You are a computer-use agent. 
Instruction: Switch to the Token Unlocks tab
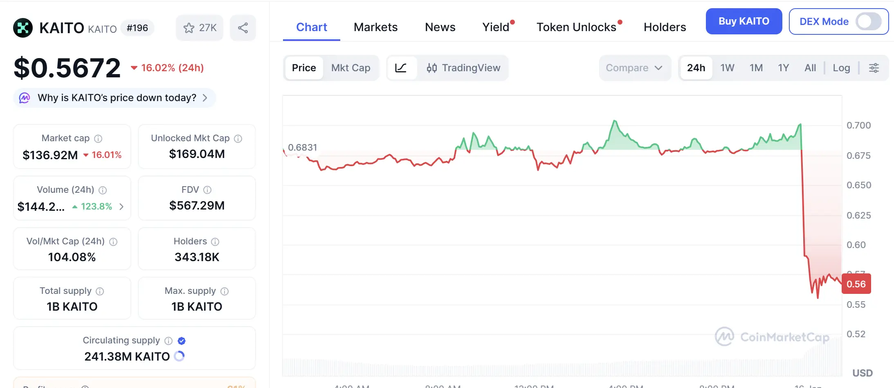click(x=576, y=27)
